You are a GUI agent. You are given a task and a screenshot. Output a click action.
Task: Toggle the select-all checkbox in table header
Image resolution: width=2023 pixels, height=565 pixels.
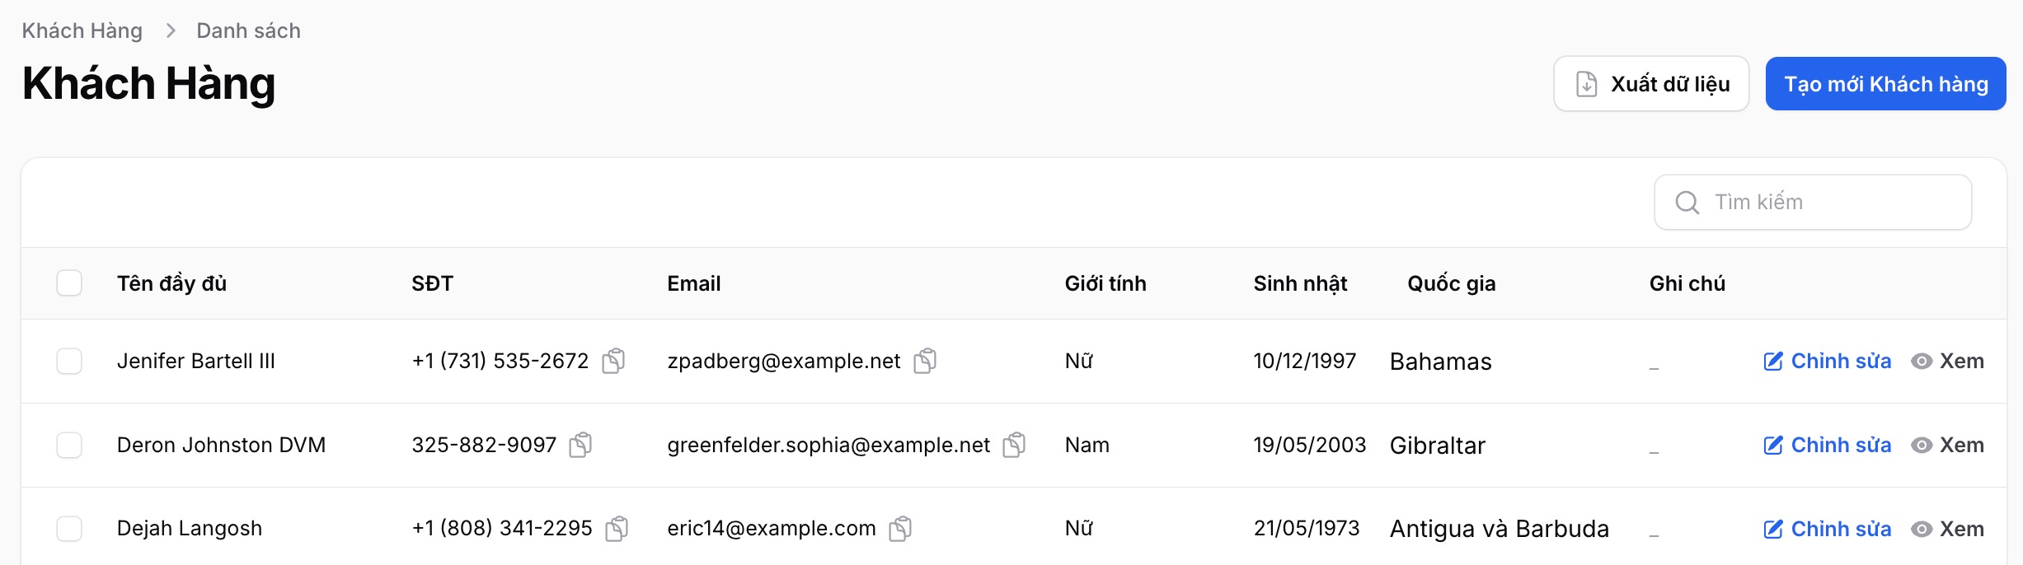pyautogui.click(x=69, y=283)
